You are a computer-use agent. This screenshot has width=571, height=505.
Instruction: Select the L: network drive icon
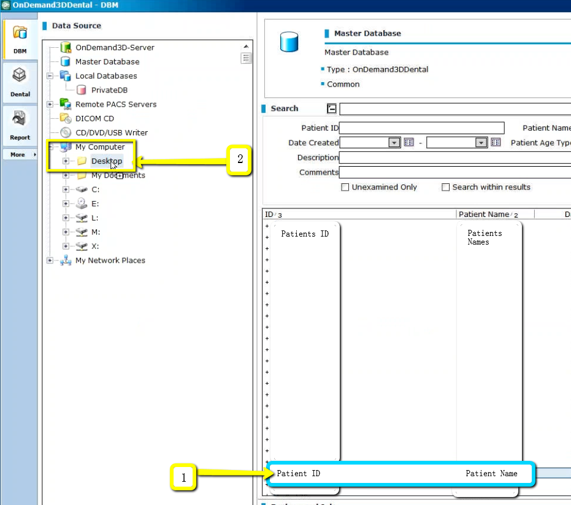tap(82, 218)
